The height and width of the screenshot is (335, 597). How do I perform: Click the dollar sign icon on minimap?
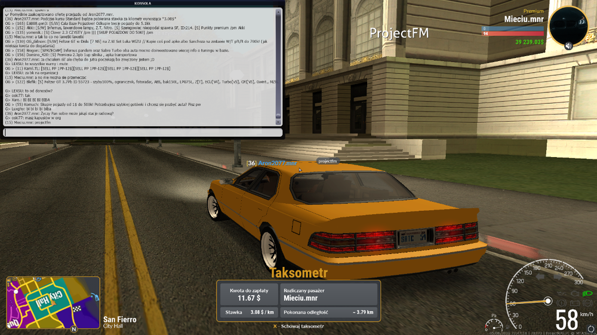pyautogui.click(x=8, y=285)
